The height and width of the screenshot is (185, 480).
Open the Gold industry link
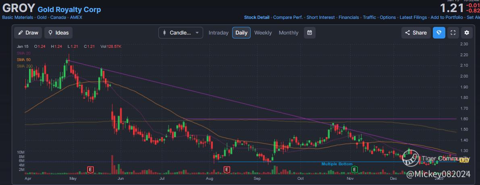pyautogui.click(x=42, y=17)
